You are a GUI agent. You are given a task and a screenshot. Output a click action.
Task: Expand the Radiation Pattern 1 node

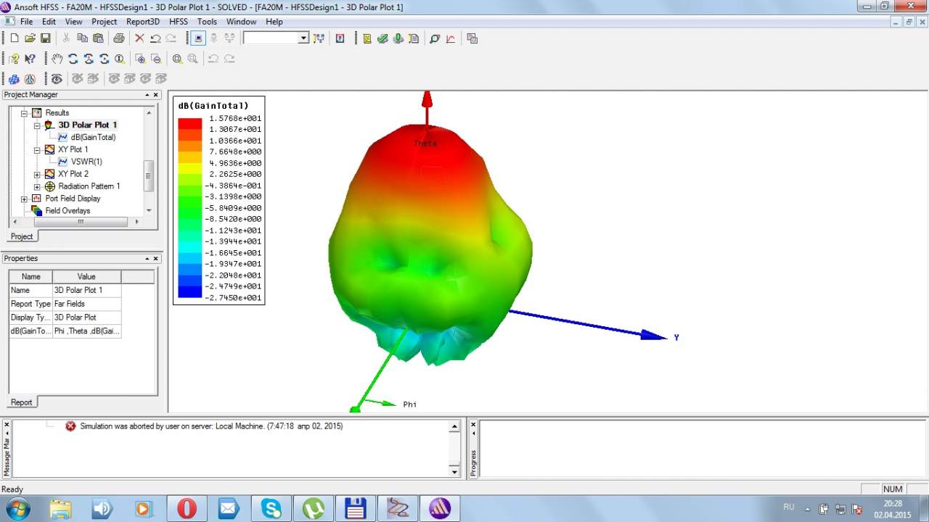[x=37, y=186]
